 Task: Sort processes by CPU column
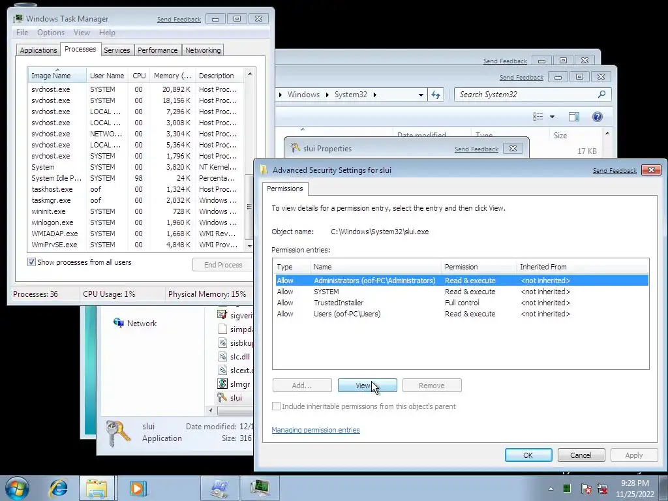coord(139,76)
